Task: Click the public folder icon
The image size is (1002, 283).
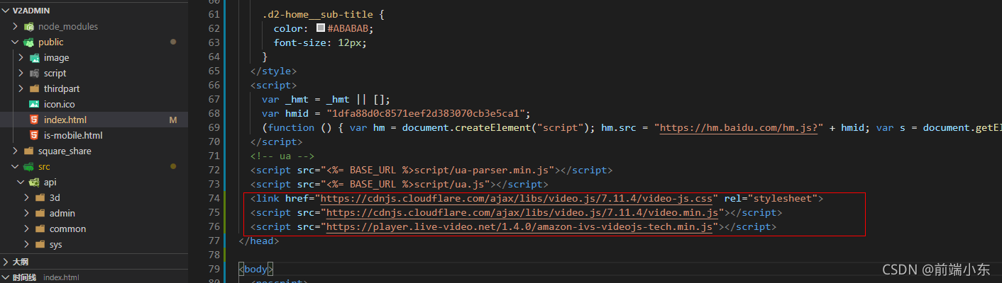Action: coord(29,42)
